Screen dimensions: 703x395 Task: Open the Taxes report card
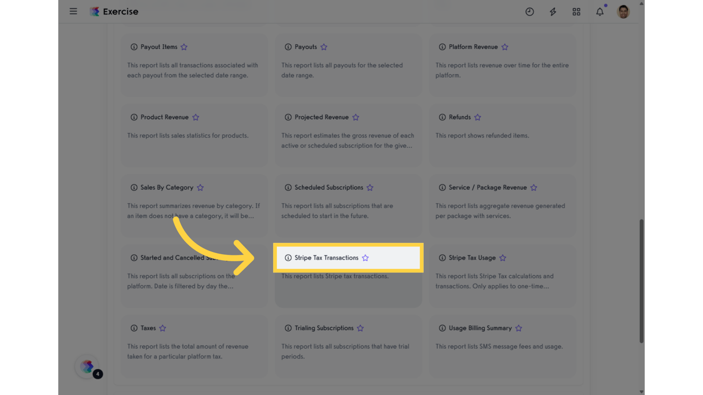pyautogui.click(x=195, y=346)
